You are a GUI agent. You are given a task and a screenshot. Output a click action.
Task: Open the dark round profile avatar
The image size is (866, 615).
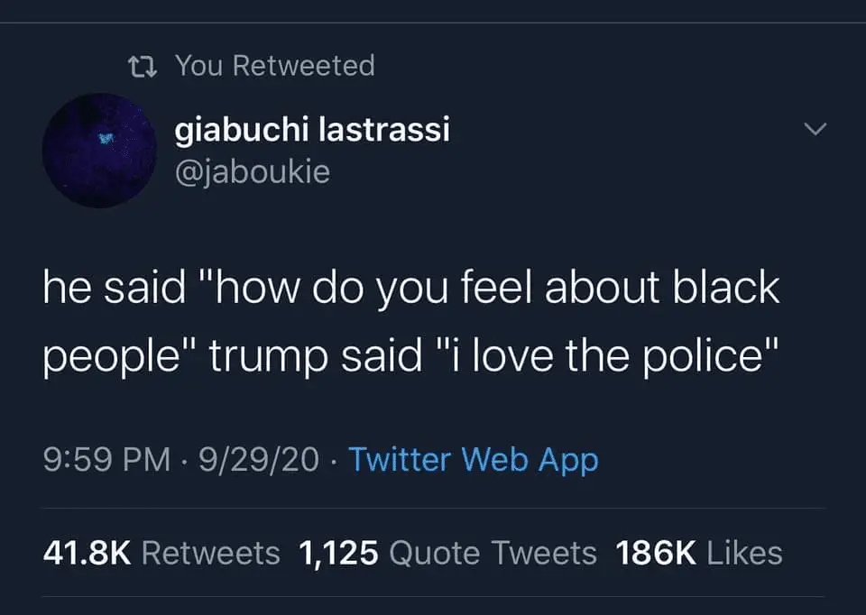[x=99, y=150]
